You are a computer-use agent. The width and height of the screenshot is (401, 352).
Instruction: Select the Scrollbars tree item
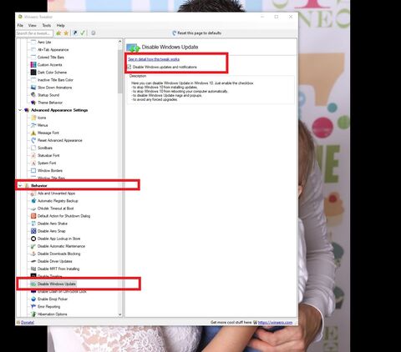pos(45,148)
